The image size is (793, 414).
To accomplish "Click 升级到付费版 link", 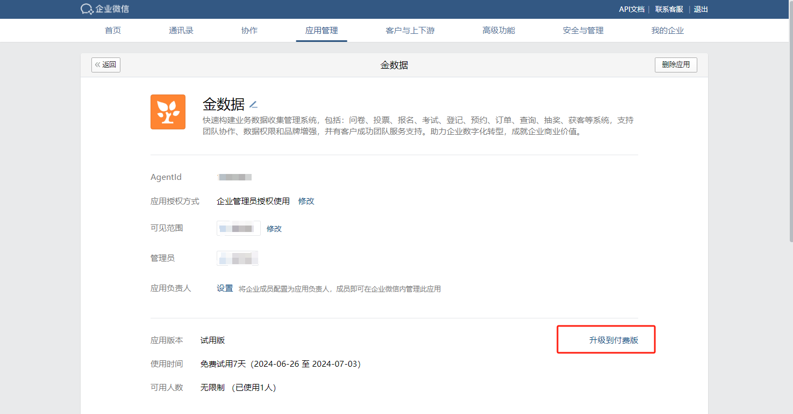I will tap(614, 340).
